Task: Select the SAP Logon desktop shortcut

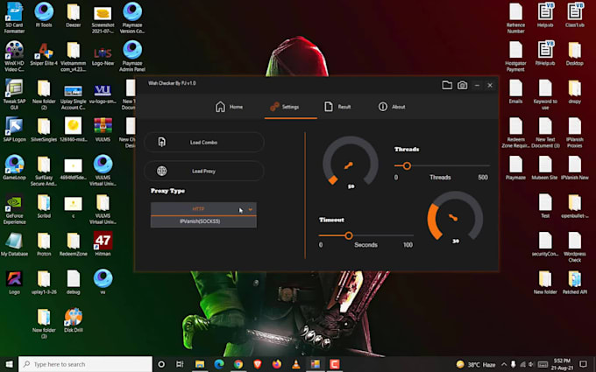Action: click(14, 130)
